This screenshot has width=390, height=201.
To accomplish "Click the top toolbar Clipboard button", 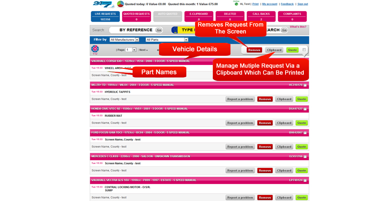I will tap(274, 50).
